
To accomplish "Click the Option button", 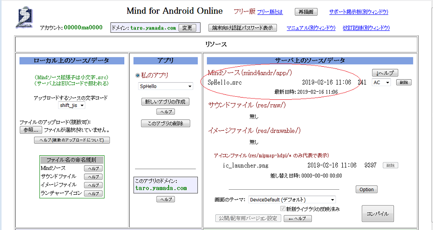I will pyautogui.click(x=367, y=190).
